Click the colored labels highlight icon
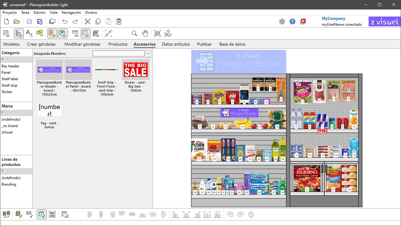Viewport: 401px width, 226px height. (40, 33)
